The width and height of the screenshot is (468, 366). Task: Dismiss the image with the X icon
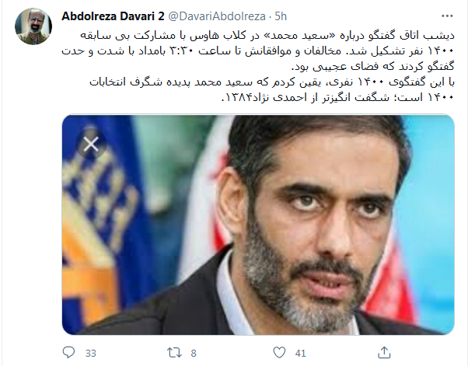pyautogui.click(x=91, y=145)
